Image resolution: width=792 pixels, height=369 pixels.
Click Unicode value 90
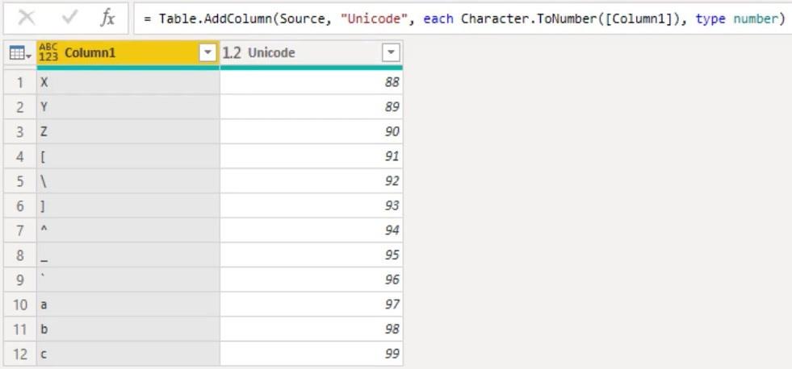point(312,131)
